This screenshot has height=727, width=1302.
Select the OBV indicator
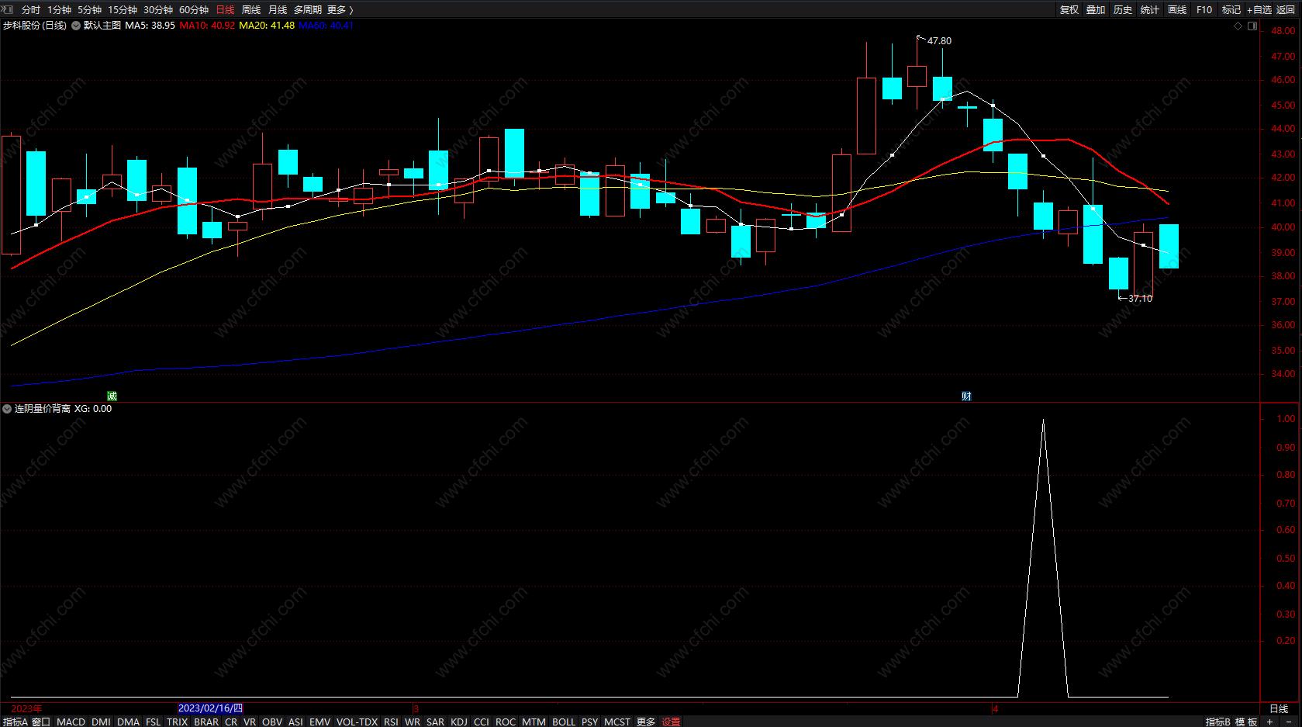[272, 722]
